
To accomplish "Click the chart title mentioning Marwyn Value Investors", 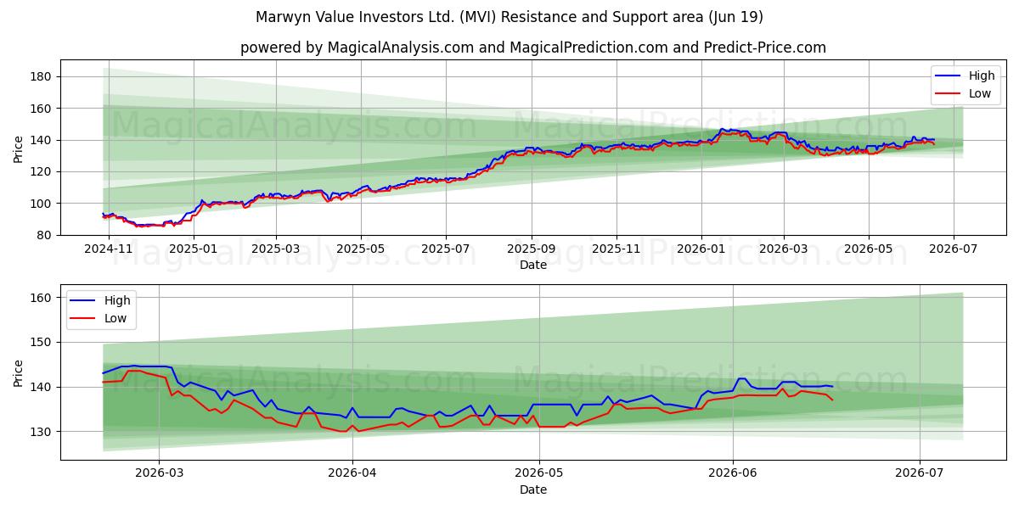I will coord(509,17).
